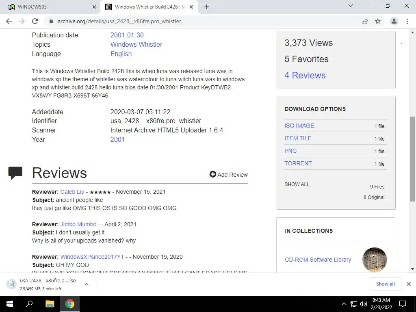Screen dimensions: 416x312
Task: Click the '8 Original' text
Action: [x=374, y=197]
